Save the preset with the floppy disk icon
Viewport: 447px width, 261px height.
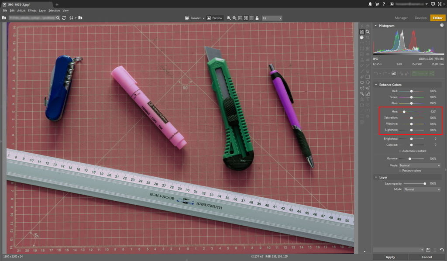(428, 250)
